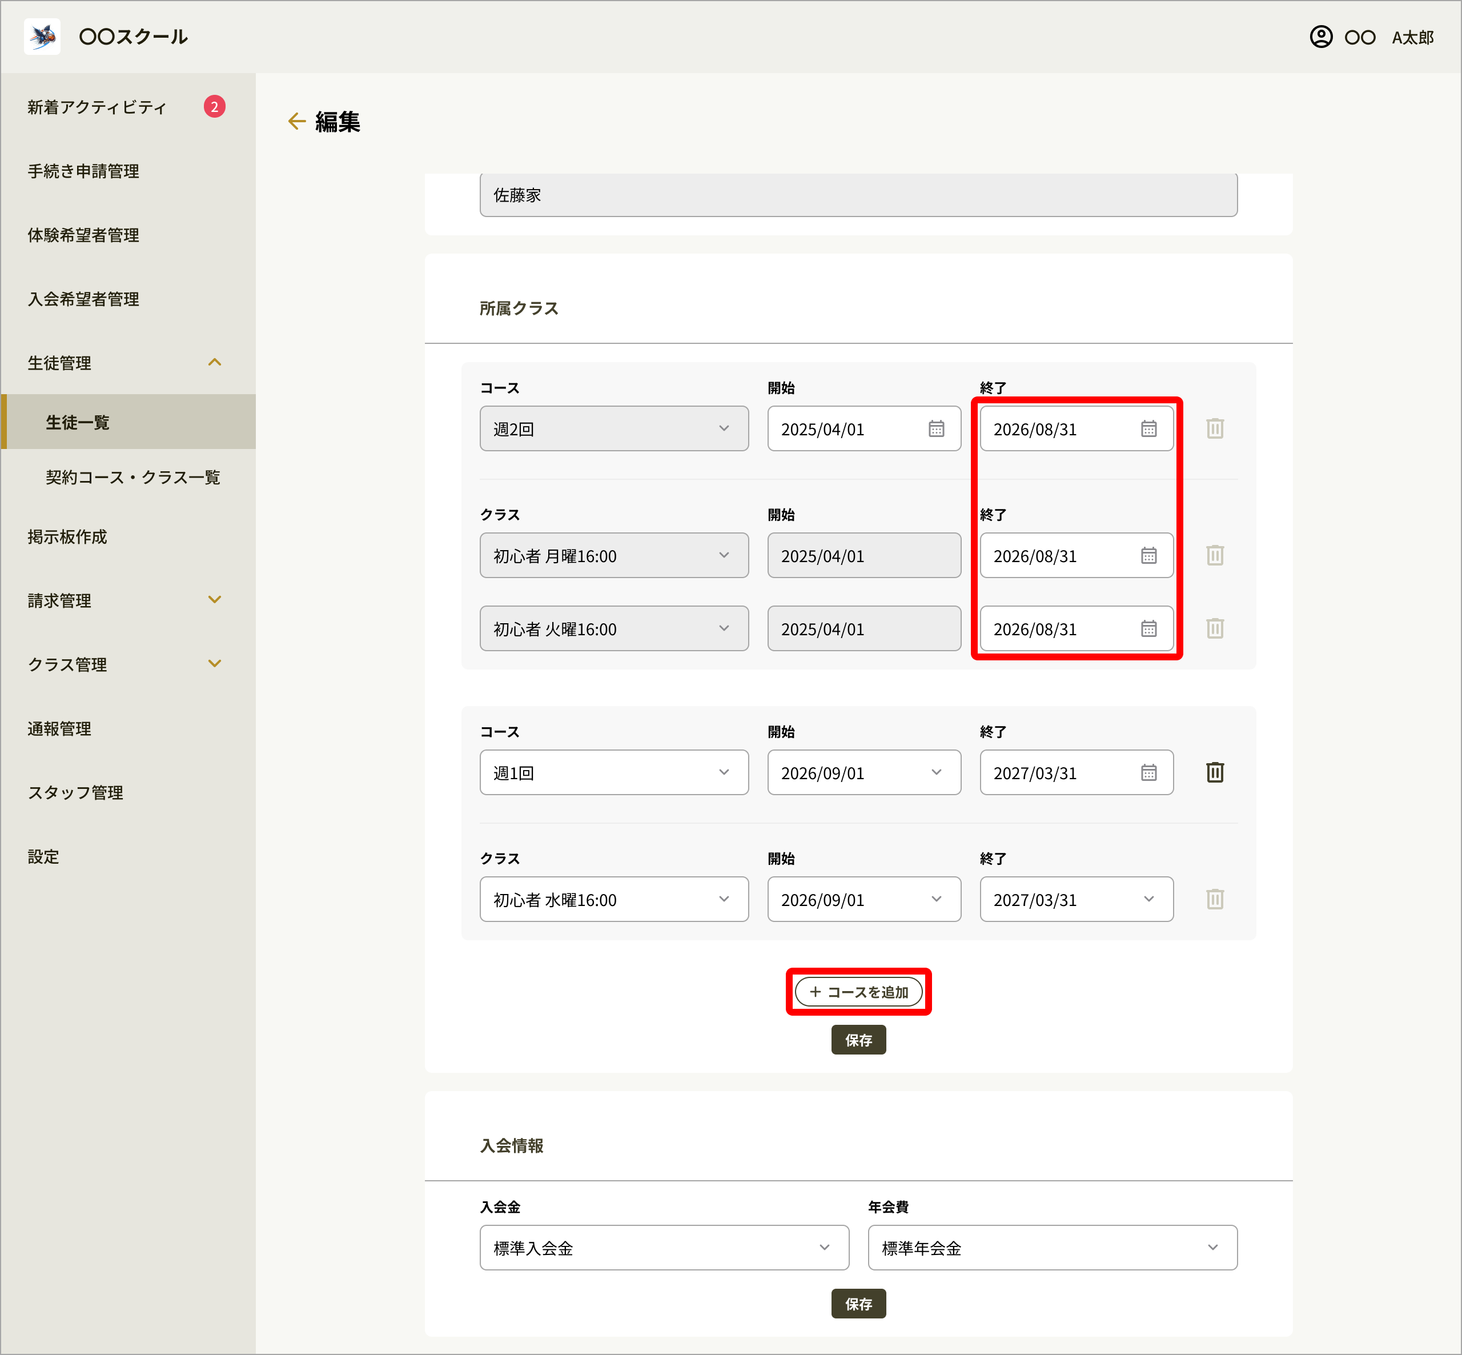Screen dimensions: 1462x1355
Task: Save the 入会情報 section
Action: [858, 1304]
